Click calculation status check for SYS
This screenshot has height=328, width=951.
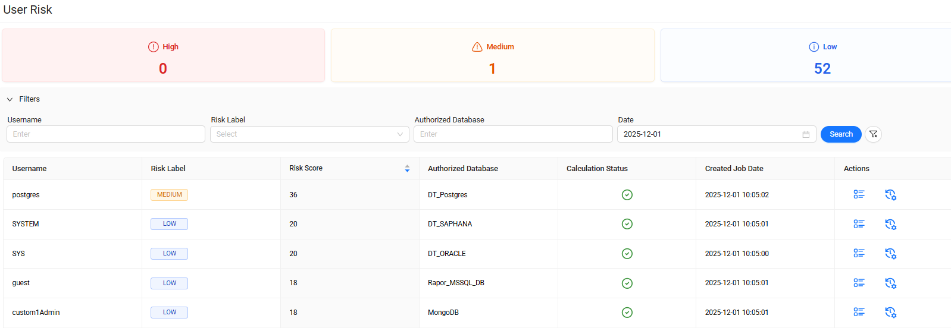(x=627, y=254)
